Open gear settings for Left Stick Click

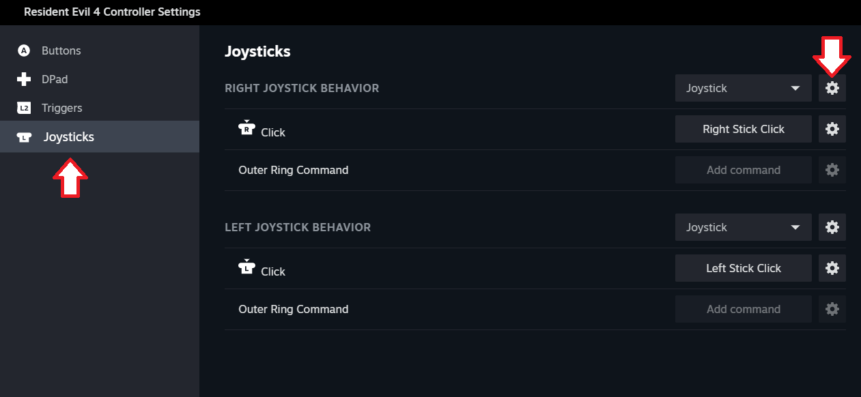(832, 268)
